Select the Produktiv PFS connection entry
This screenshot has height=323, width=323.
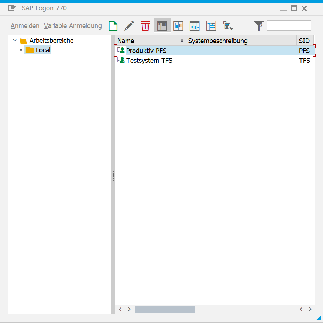146,51
